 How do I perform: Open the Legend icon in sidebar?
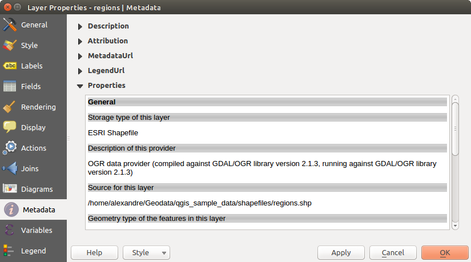(10, 251)
